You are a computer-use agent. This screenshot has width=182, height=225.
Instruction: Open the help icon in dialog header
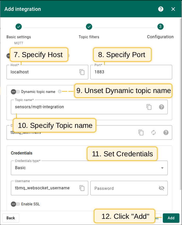(x=161, y=9)
